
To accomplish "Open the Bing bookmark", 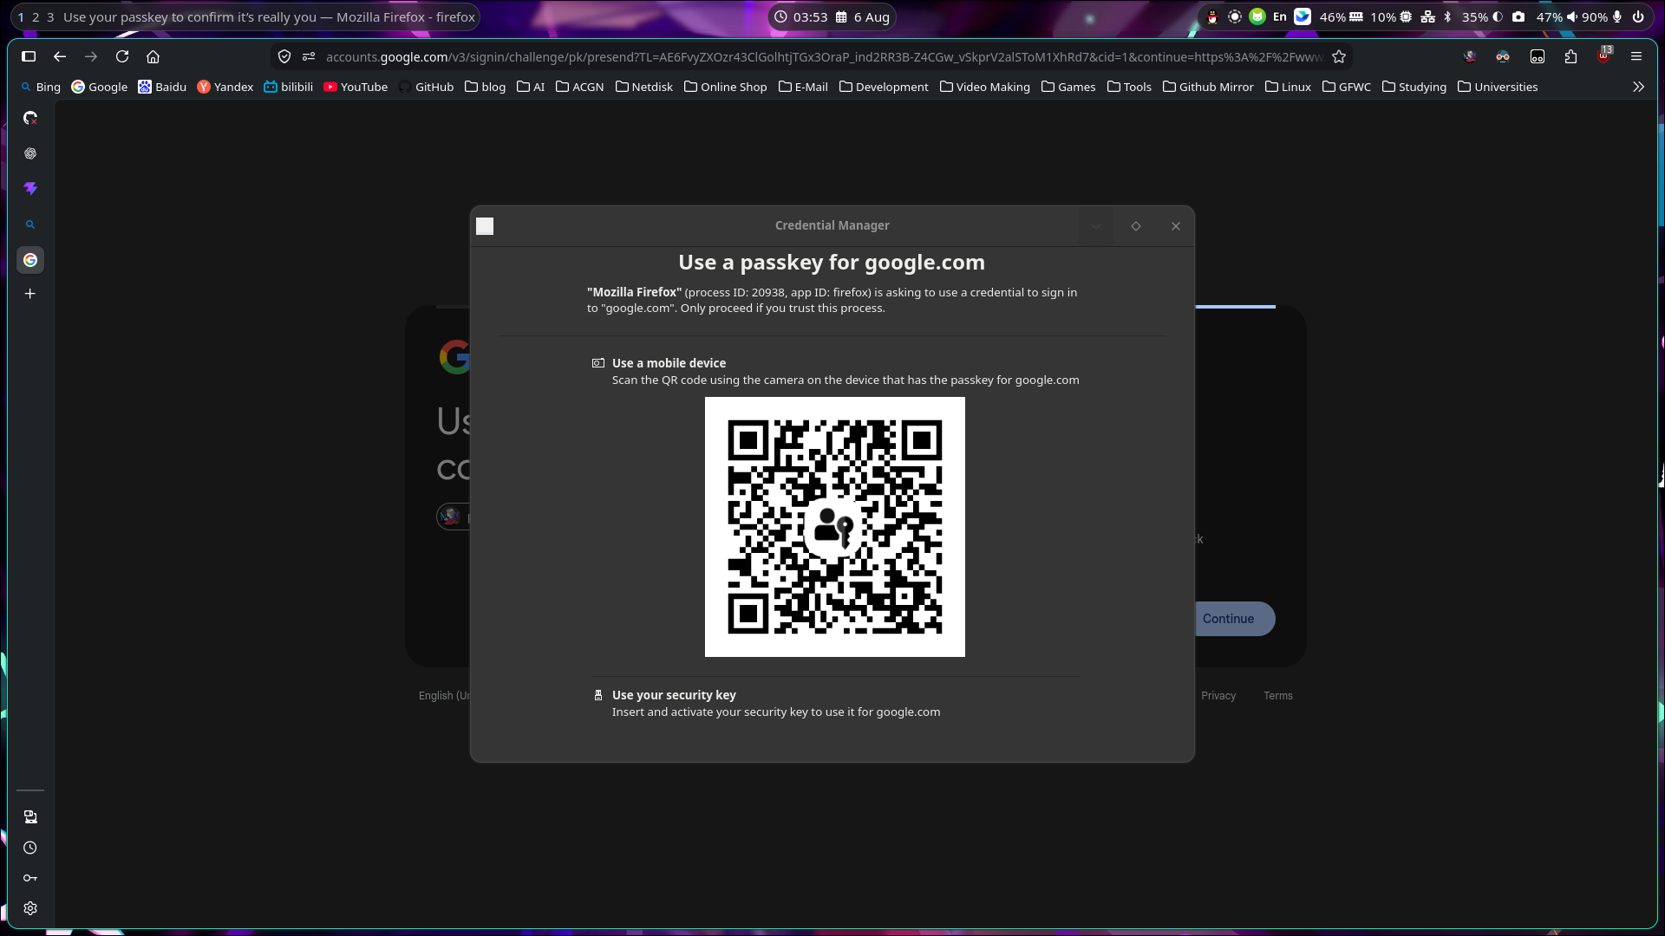I will (40, 87).
